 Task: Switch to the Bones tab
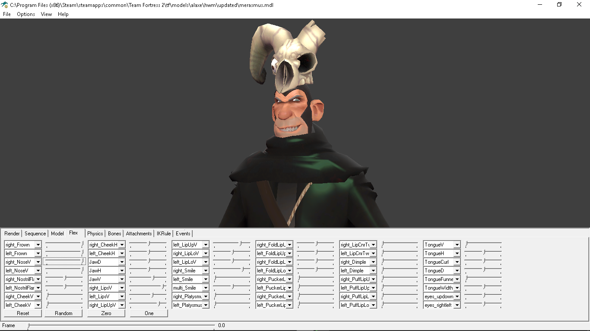(x=114, y=234)
